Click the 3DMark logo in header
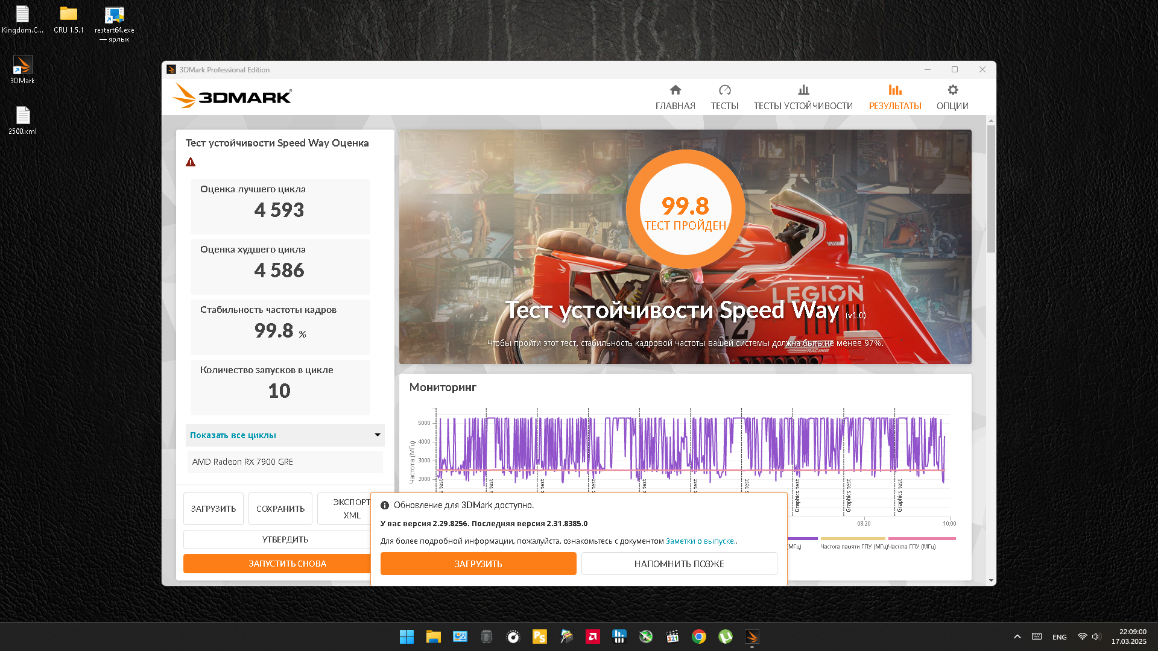This screenshot has width=1158, height=651. tap(232, 96)
